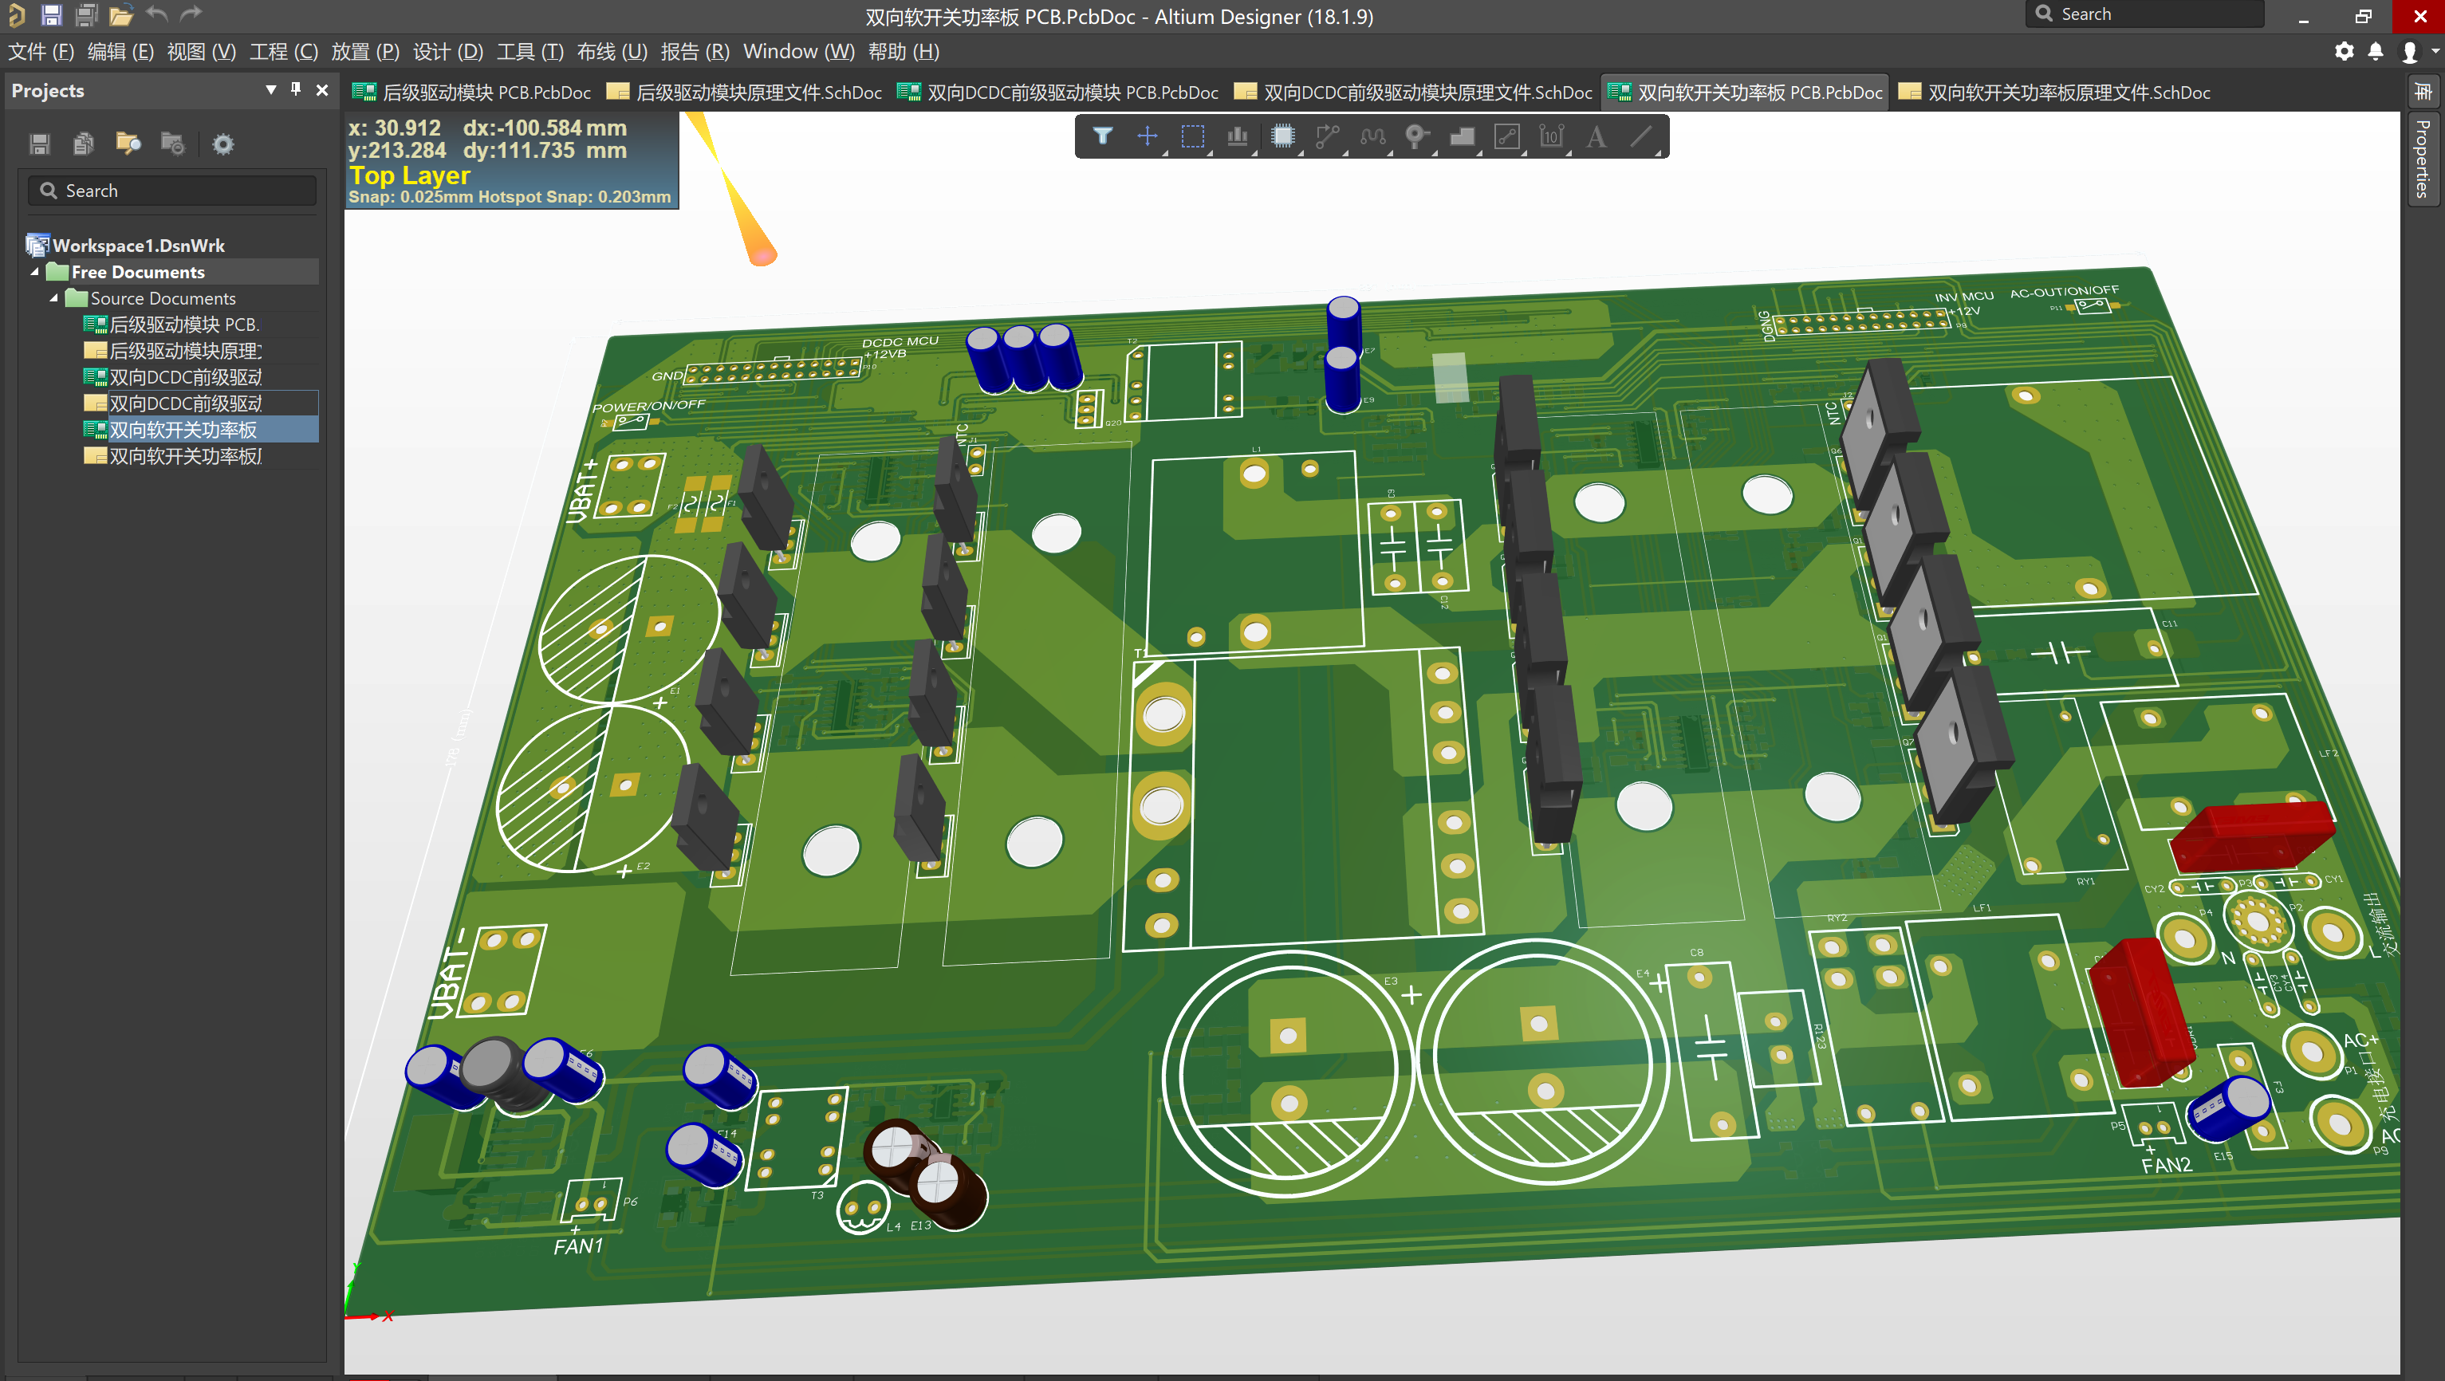
Task: Open the 报告 (R) menu
Action: coord(695,51)
